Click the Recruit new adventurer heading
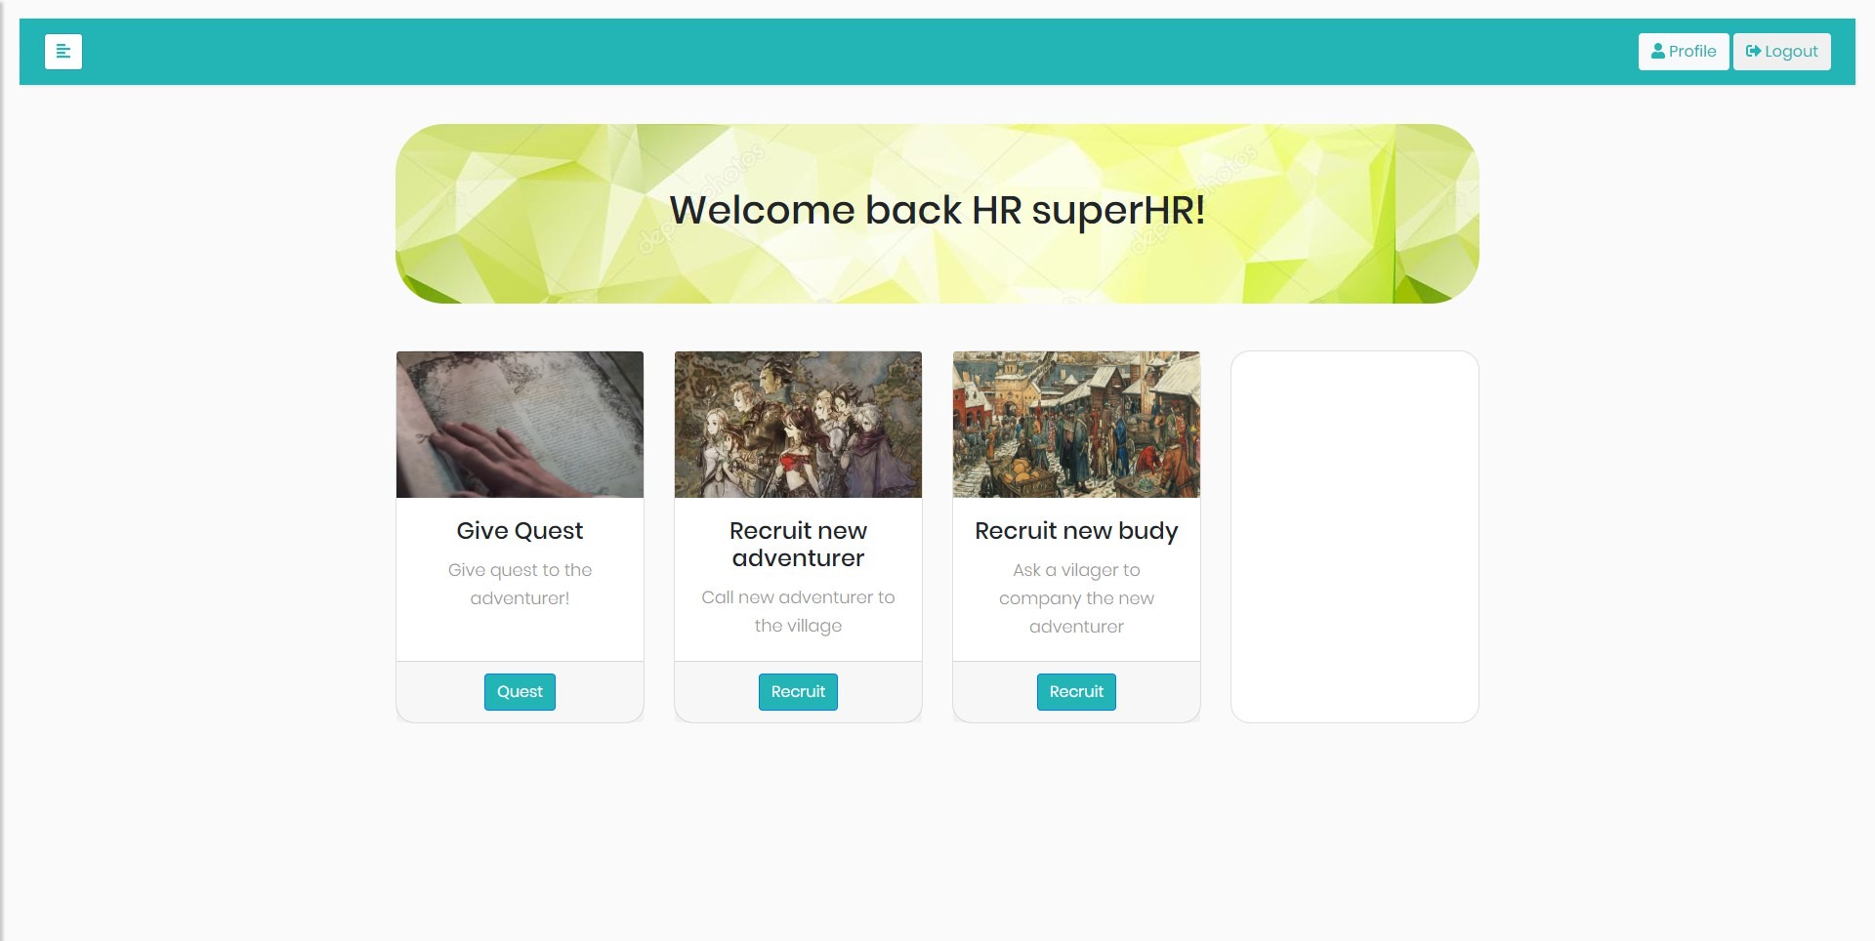 click(x=798, y=545)
